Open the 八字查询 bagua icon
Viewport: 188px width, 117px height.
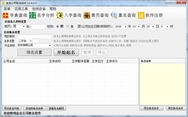click(x=60, y=15)
